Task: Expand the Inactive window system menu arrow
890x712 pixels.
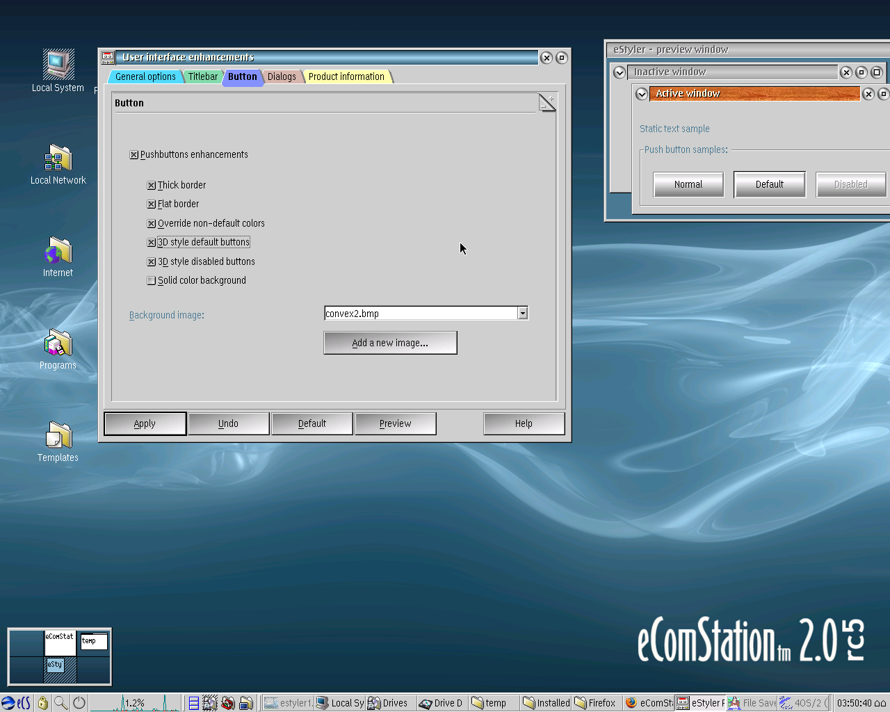Action: 619,72
